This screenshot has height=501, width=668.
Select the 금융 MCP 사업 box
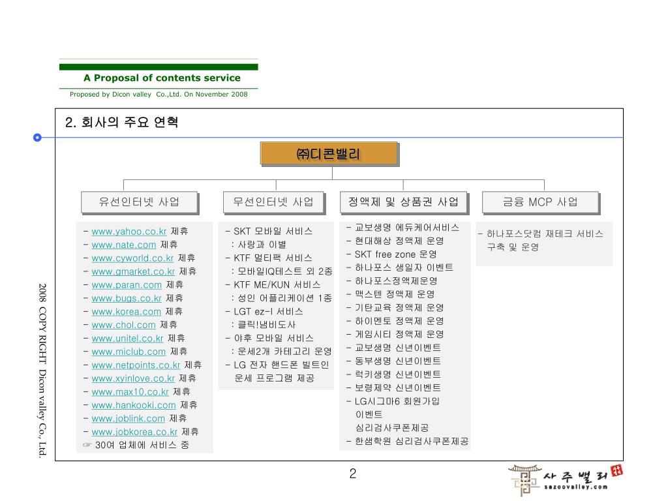pyautogui.click(x=540, y=202)
